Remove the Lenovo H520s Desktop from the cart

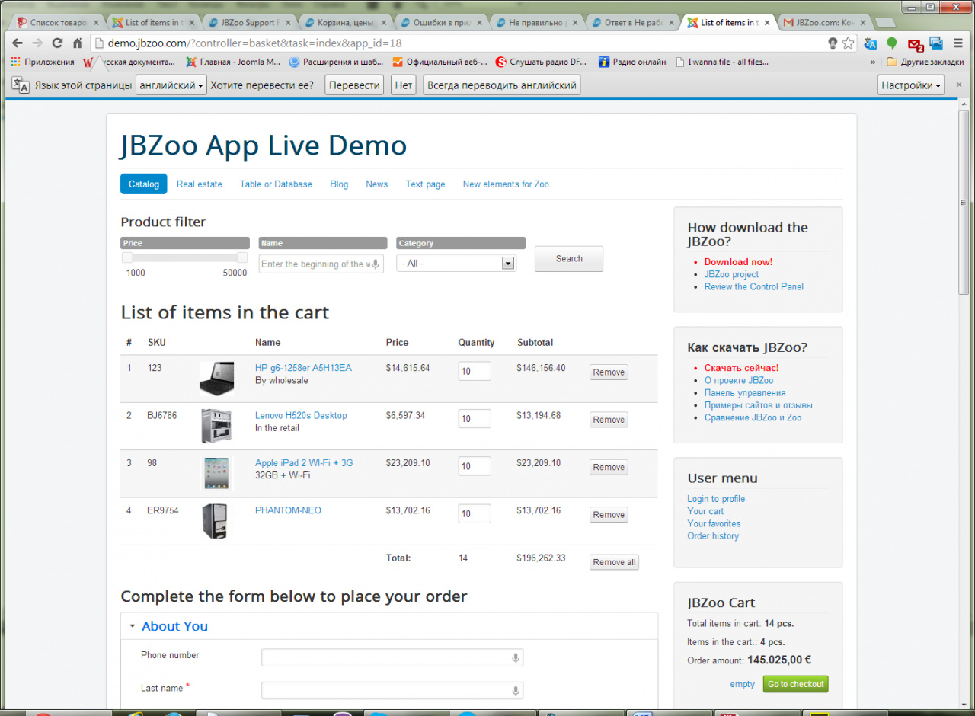(x=609, y=420)
